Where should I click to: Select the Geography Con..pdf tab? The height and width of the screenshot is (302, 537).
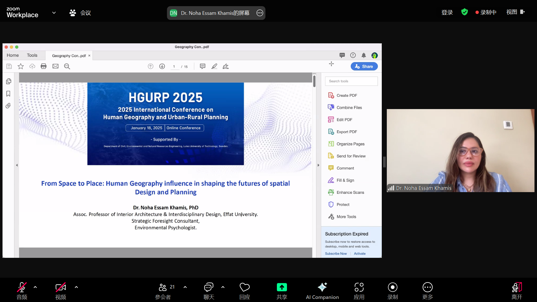point(69,56)
